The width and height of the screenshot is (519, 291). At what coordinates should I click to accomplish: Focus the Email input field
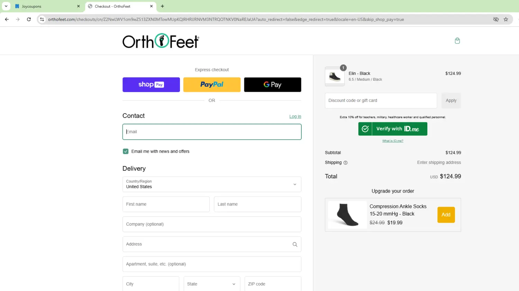pyautogui.click(x=212, y=132)
